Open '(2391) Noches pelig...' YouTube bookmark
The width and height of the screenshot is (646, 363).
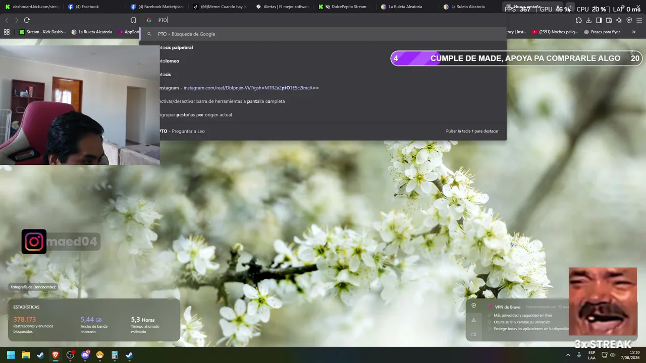(555, 32)
